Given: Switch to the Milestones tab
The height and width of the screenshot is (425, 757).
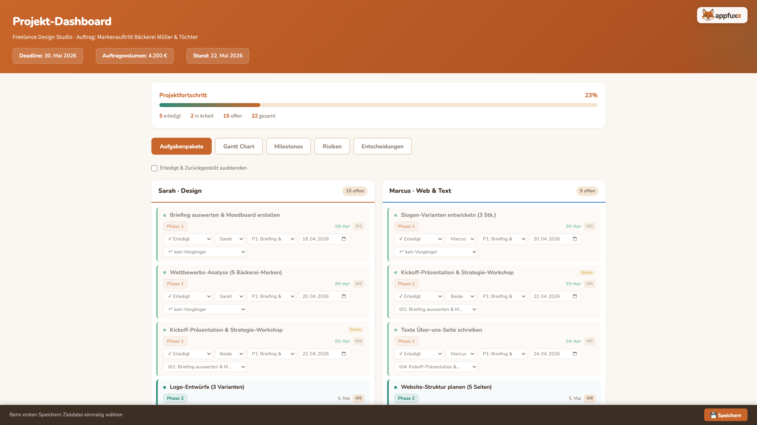Looking at the screenshot, I should click(288, 146).
